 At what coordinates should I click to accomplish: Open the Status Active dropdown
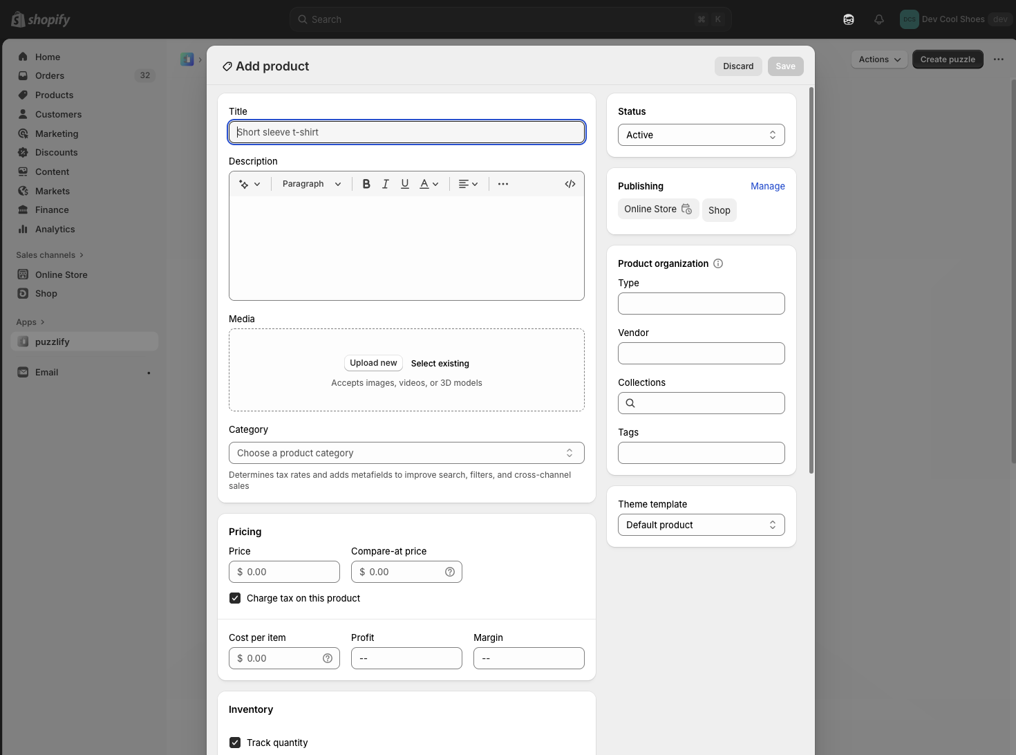[x=702, y=135]
